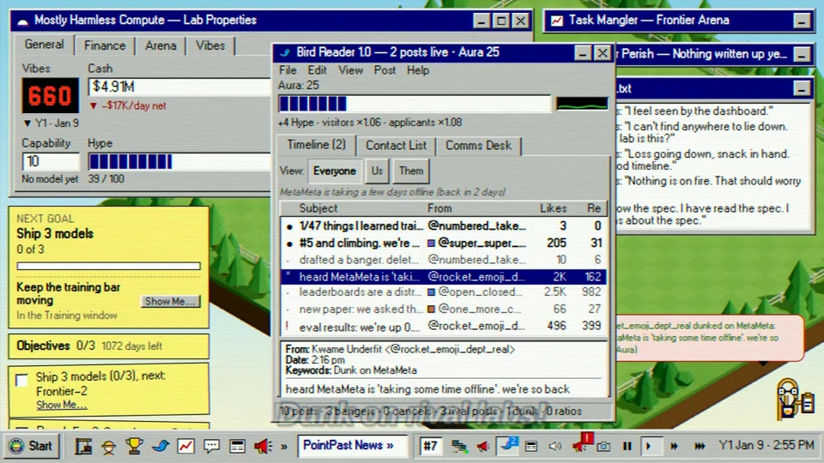
Task: Click Show Me button in Next Goal note
Action: point(170,301)
